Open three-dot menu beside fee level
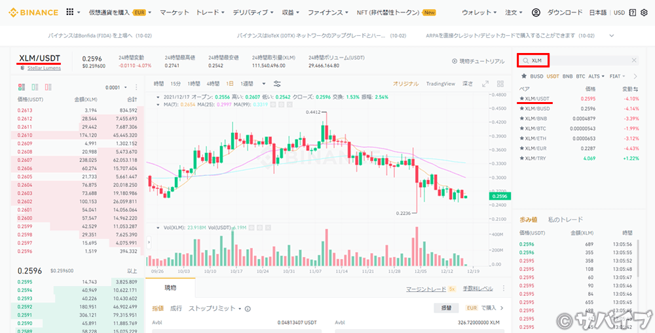Viewport: 655px width, 333px height. tap(503, 289)
